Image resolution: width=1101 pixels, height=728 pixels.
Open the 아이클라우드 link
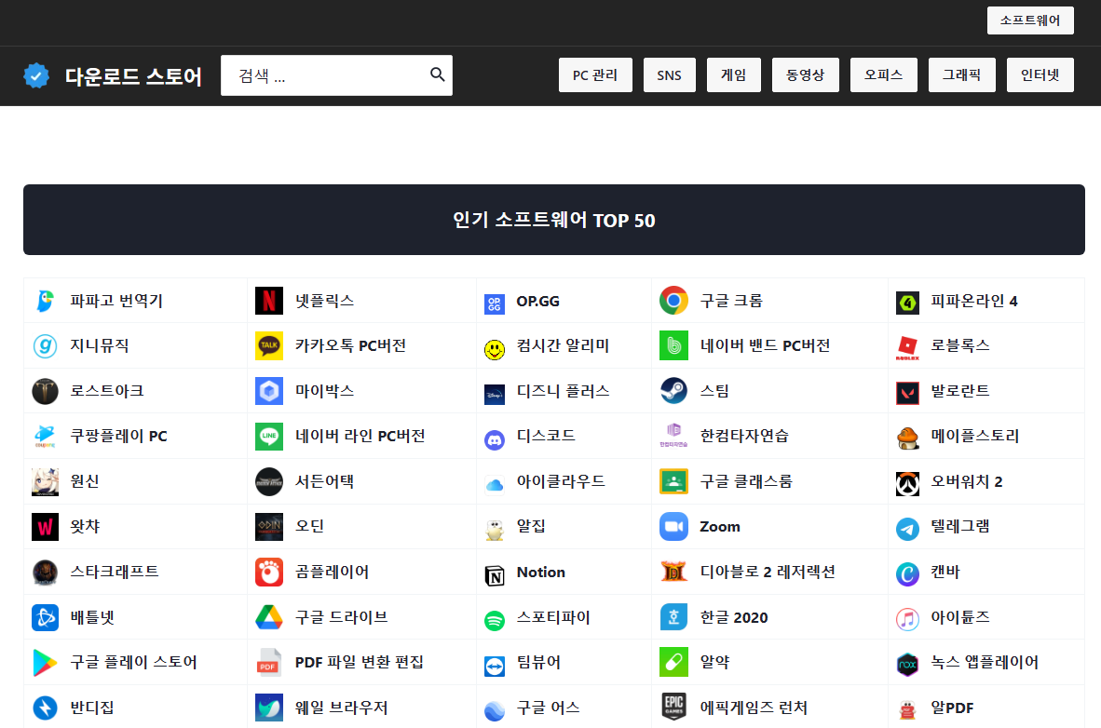tap(561, 481)
